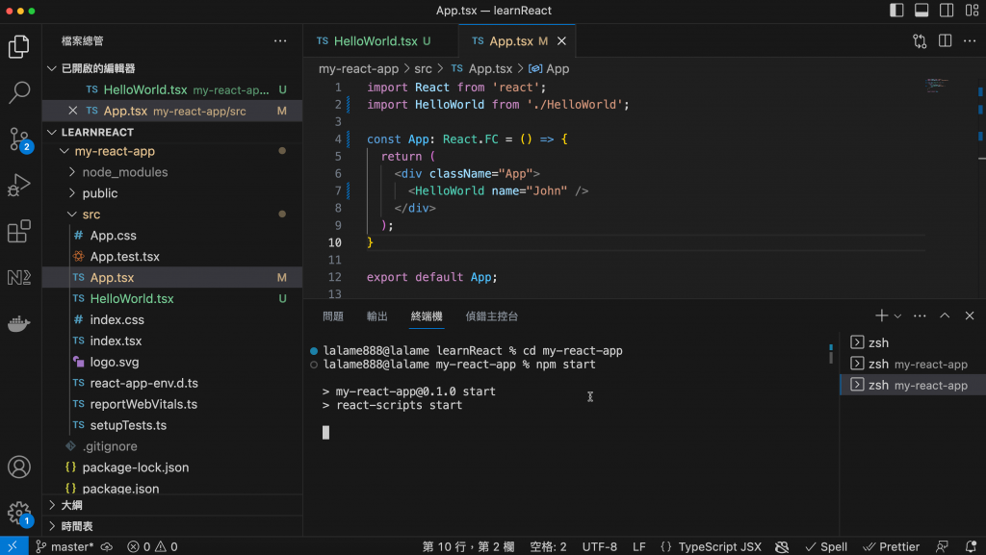The image size is (986, 555).
Task: Synchronize changes cloud icon in status bar
Action: 107,547
